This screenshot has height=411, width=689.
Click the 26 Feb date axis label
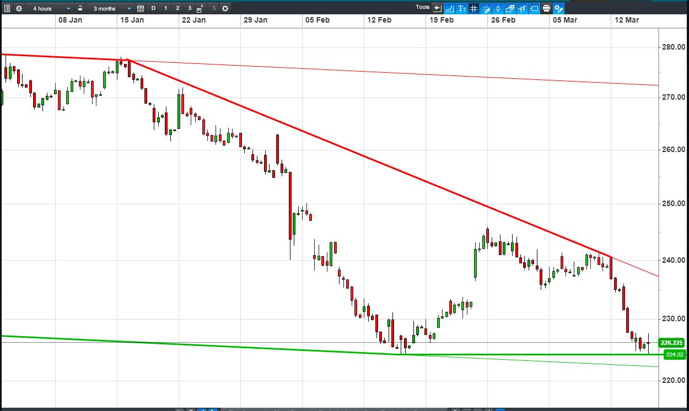point(503,20)
